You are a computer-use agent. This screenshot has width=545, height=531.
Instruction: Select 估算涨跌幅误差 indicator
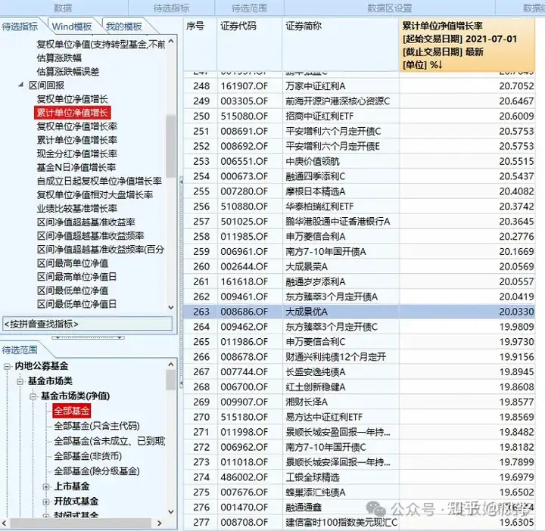coord(68,72)
